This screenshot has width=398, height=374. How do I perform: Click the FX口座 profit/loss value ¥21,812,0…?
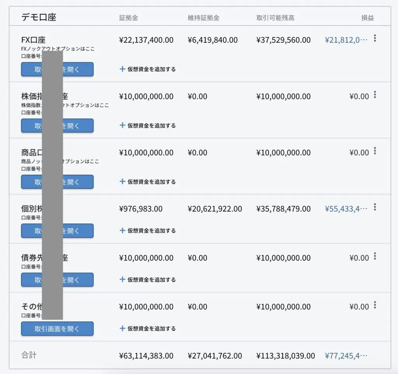coord(346,40)
